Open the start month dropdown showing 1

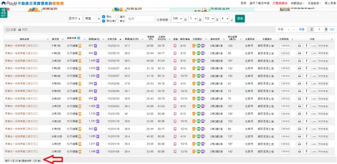coord(193,19)
